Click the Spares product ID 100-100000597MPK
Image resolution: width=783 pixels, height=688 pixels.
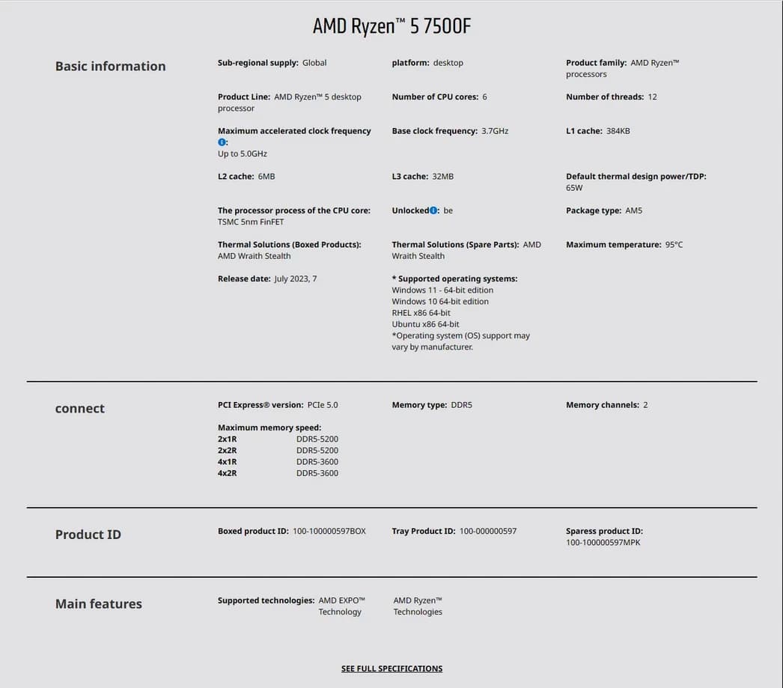pyautogui.click(x=603, y=543)
